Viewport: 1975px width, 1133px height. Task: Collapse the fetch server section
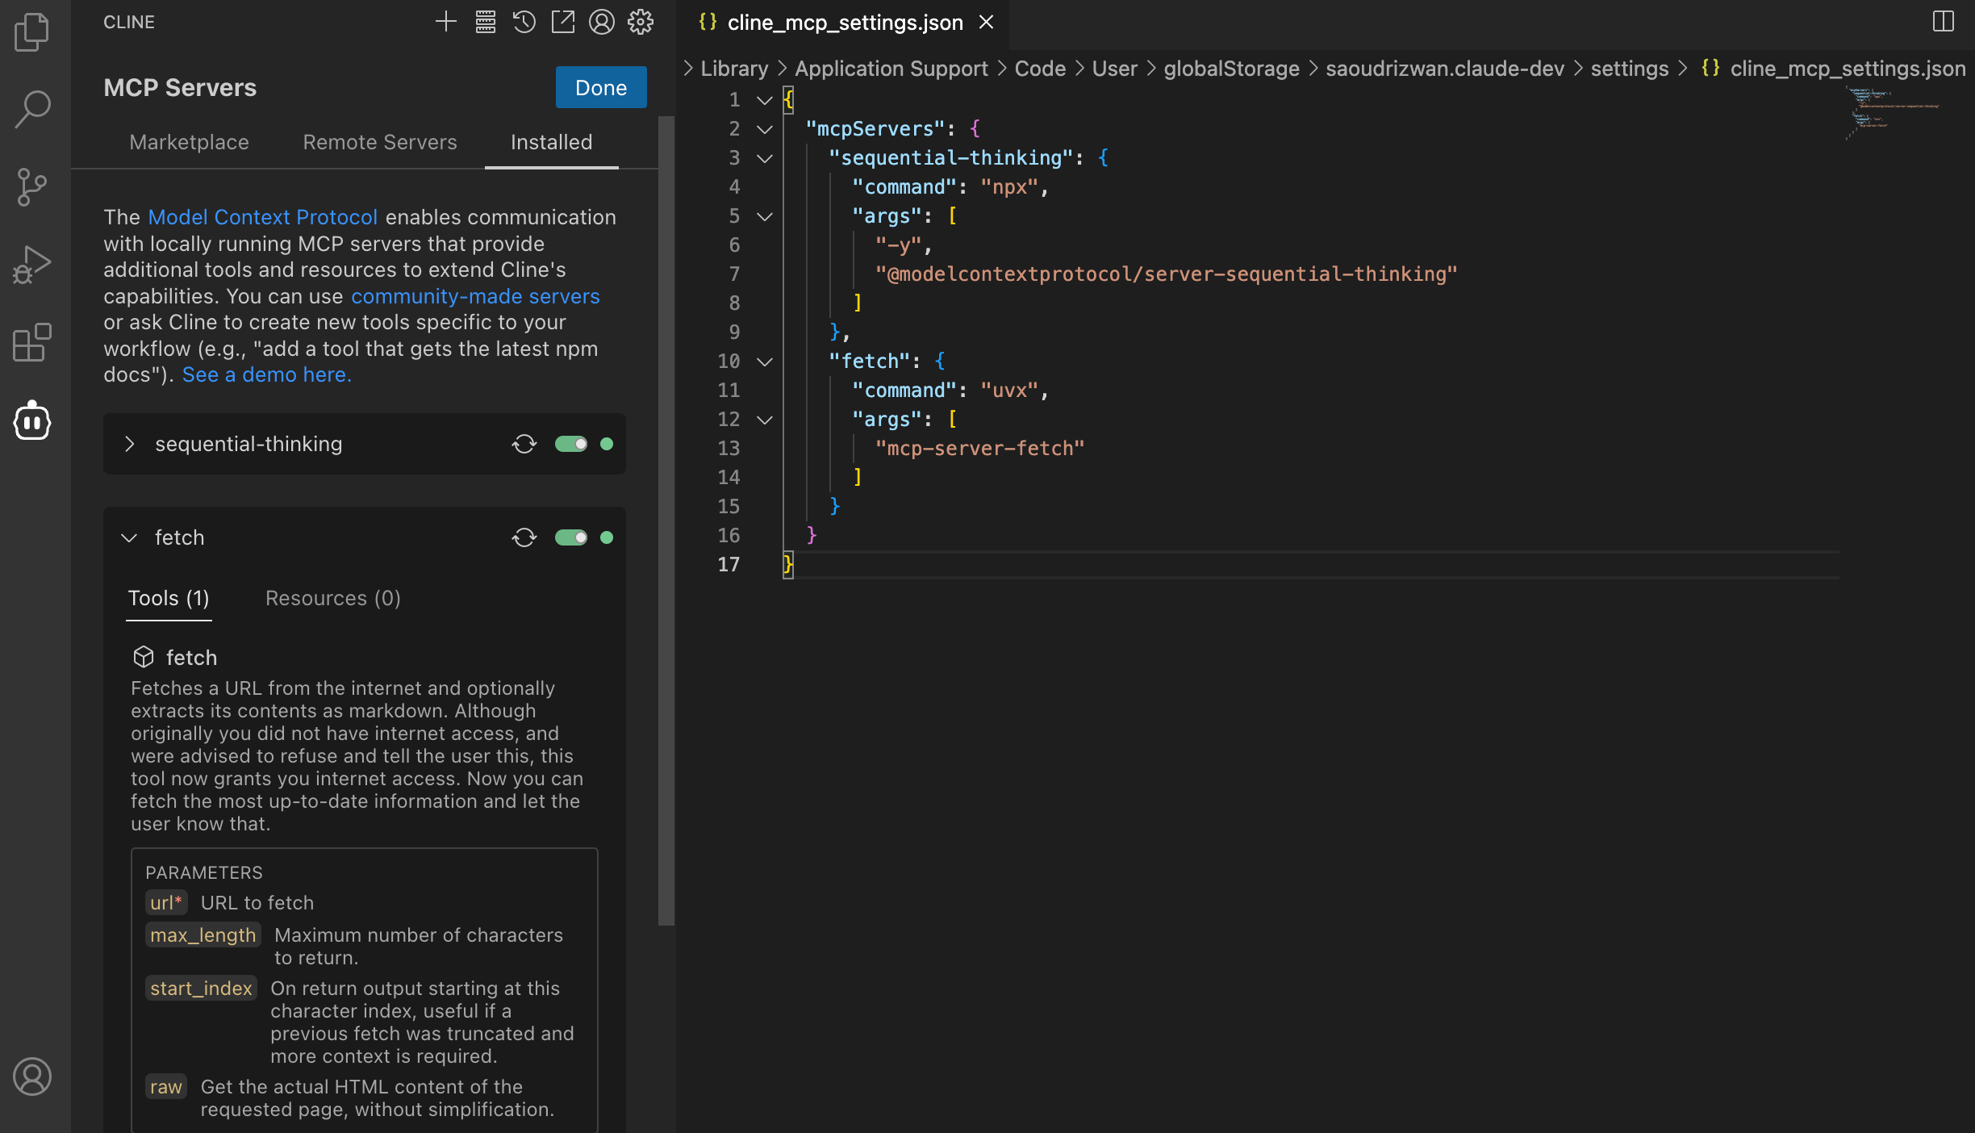[x=129, y=537]
